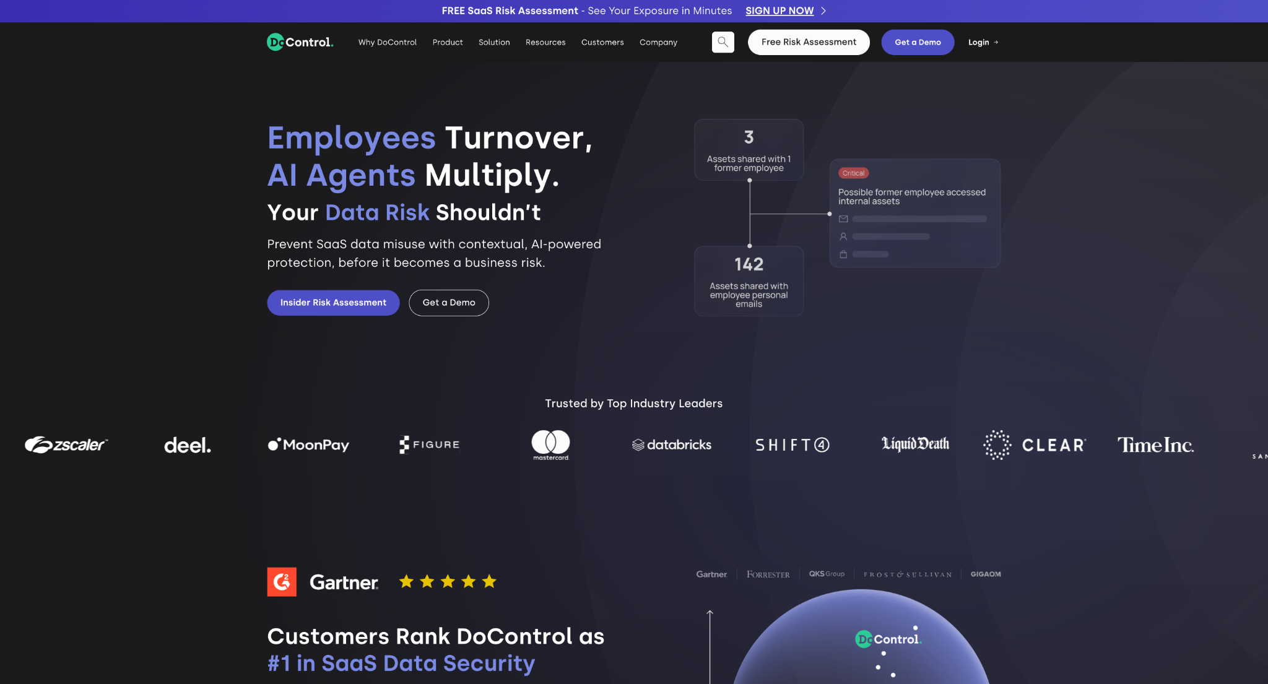Open the search magnifier icon
The width and height of the screenshot is (1268, 684).
coord(723,42)
